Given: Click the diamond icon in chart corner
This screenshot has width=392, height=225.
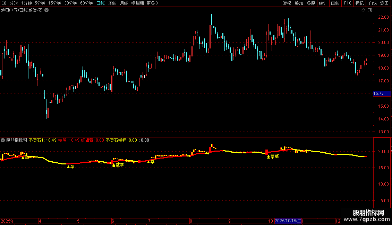Looking at the screenshot, I should [363, 10].
